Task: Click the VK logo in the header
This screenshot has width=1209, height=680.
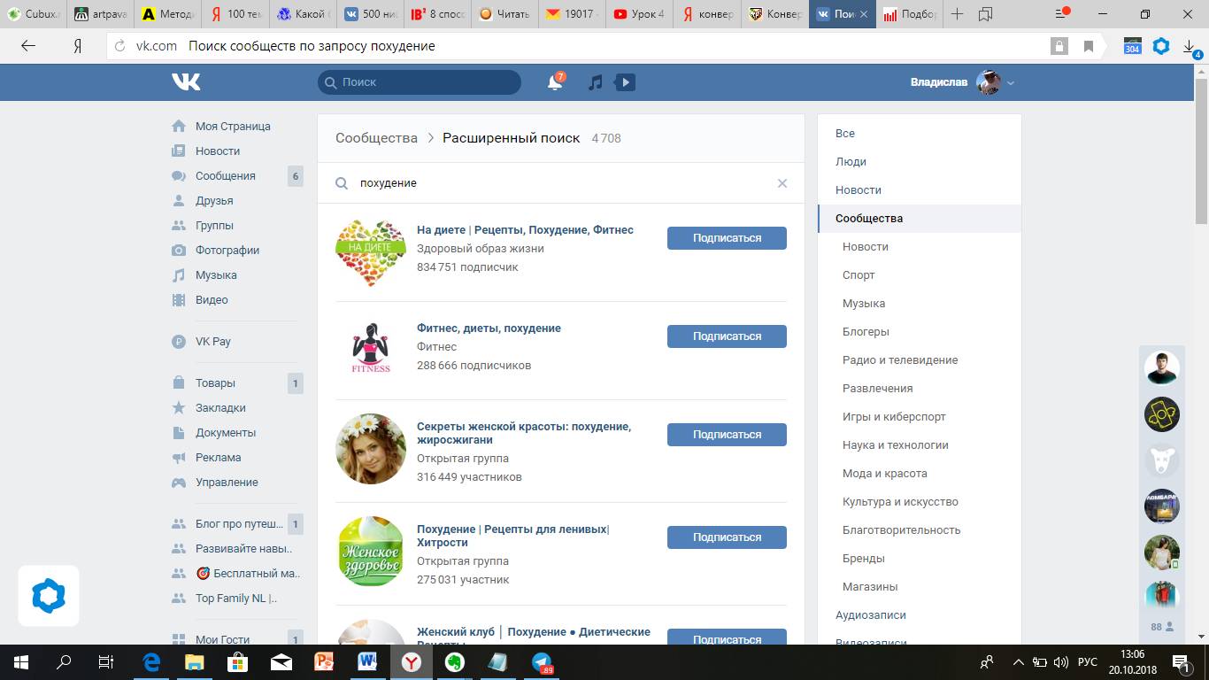Action: [186, 82]
